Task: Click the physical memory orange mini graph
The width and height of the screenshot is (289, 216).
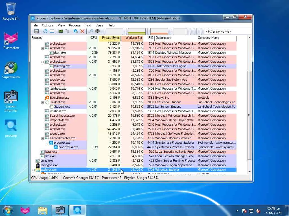Action: click(159, 31)
